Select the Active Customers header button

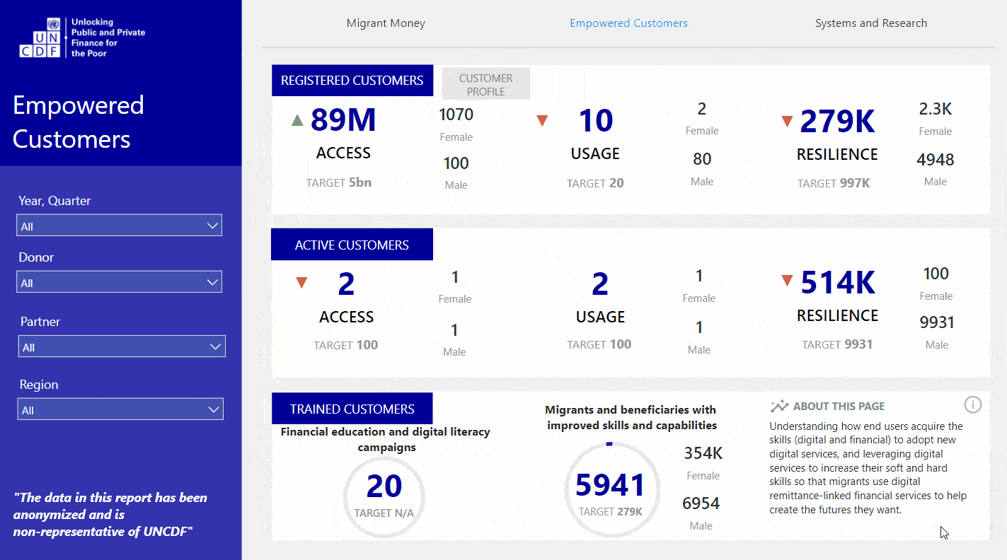click(352, 245)
